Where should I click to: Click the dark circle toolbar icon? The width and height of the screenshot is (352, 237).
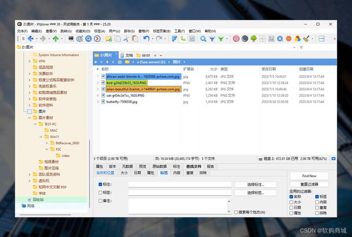click(245, 39)
